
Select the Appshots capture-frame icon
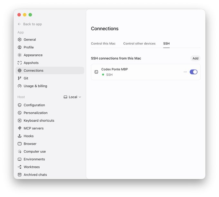coord(20,63)
